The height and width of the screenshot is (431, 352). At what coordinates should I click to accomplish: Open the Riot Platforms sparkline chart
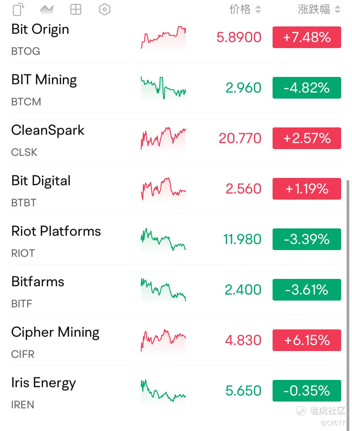click(163, 240)
